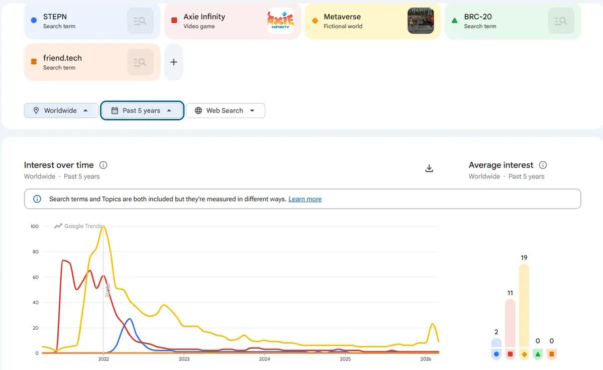Screen dimensions: 603x370
Task: Click the Note marker on the chart
Action: pos(107,290)
